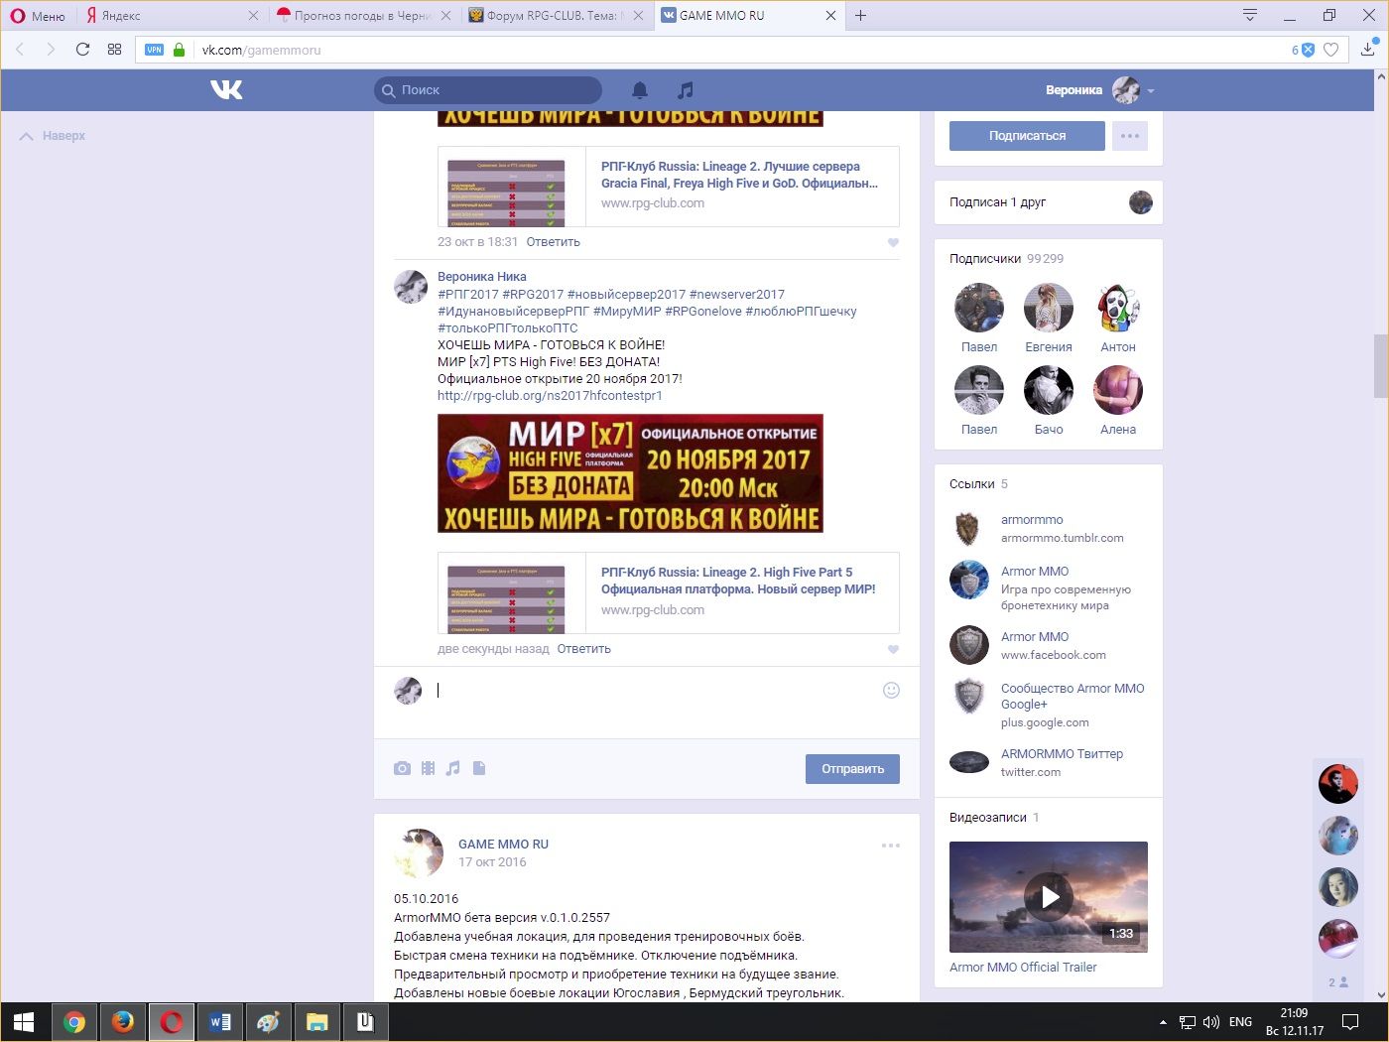Attach a document to the comment
The width and height of the screenshot is (1389, 1042).
coord(479,768)
